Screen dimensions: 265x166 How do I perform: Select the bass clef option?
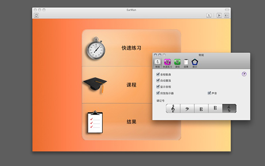[x=187, y=108]
